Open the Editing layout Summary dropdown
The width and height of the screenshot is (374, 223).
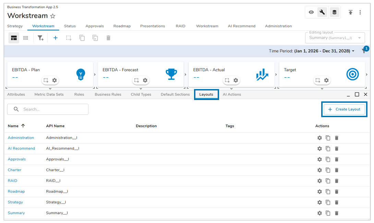point(335,38)
